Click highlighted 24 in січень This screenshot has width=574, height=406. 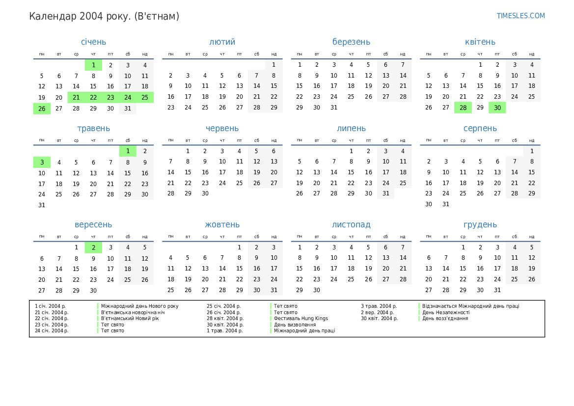pyautogui.click(x=128, y=97)
